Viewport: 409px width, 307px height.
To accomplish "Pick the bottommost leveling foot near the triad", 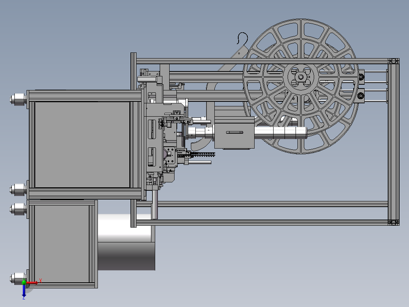I will click(x=17, y=279).
